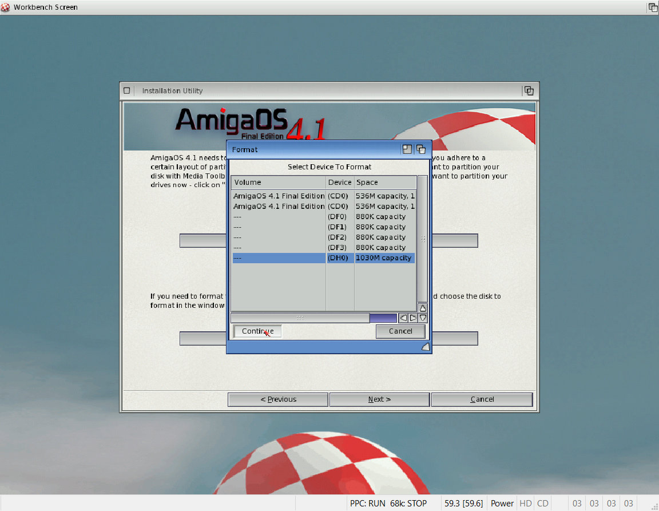Click the horizontal scrollbar of the device list
659x511 pixels.
click(x=314, y=318)
